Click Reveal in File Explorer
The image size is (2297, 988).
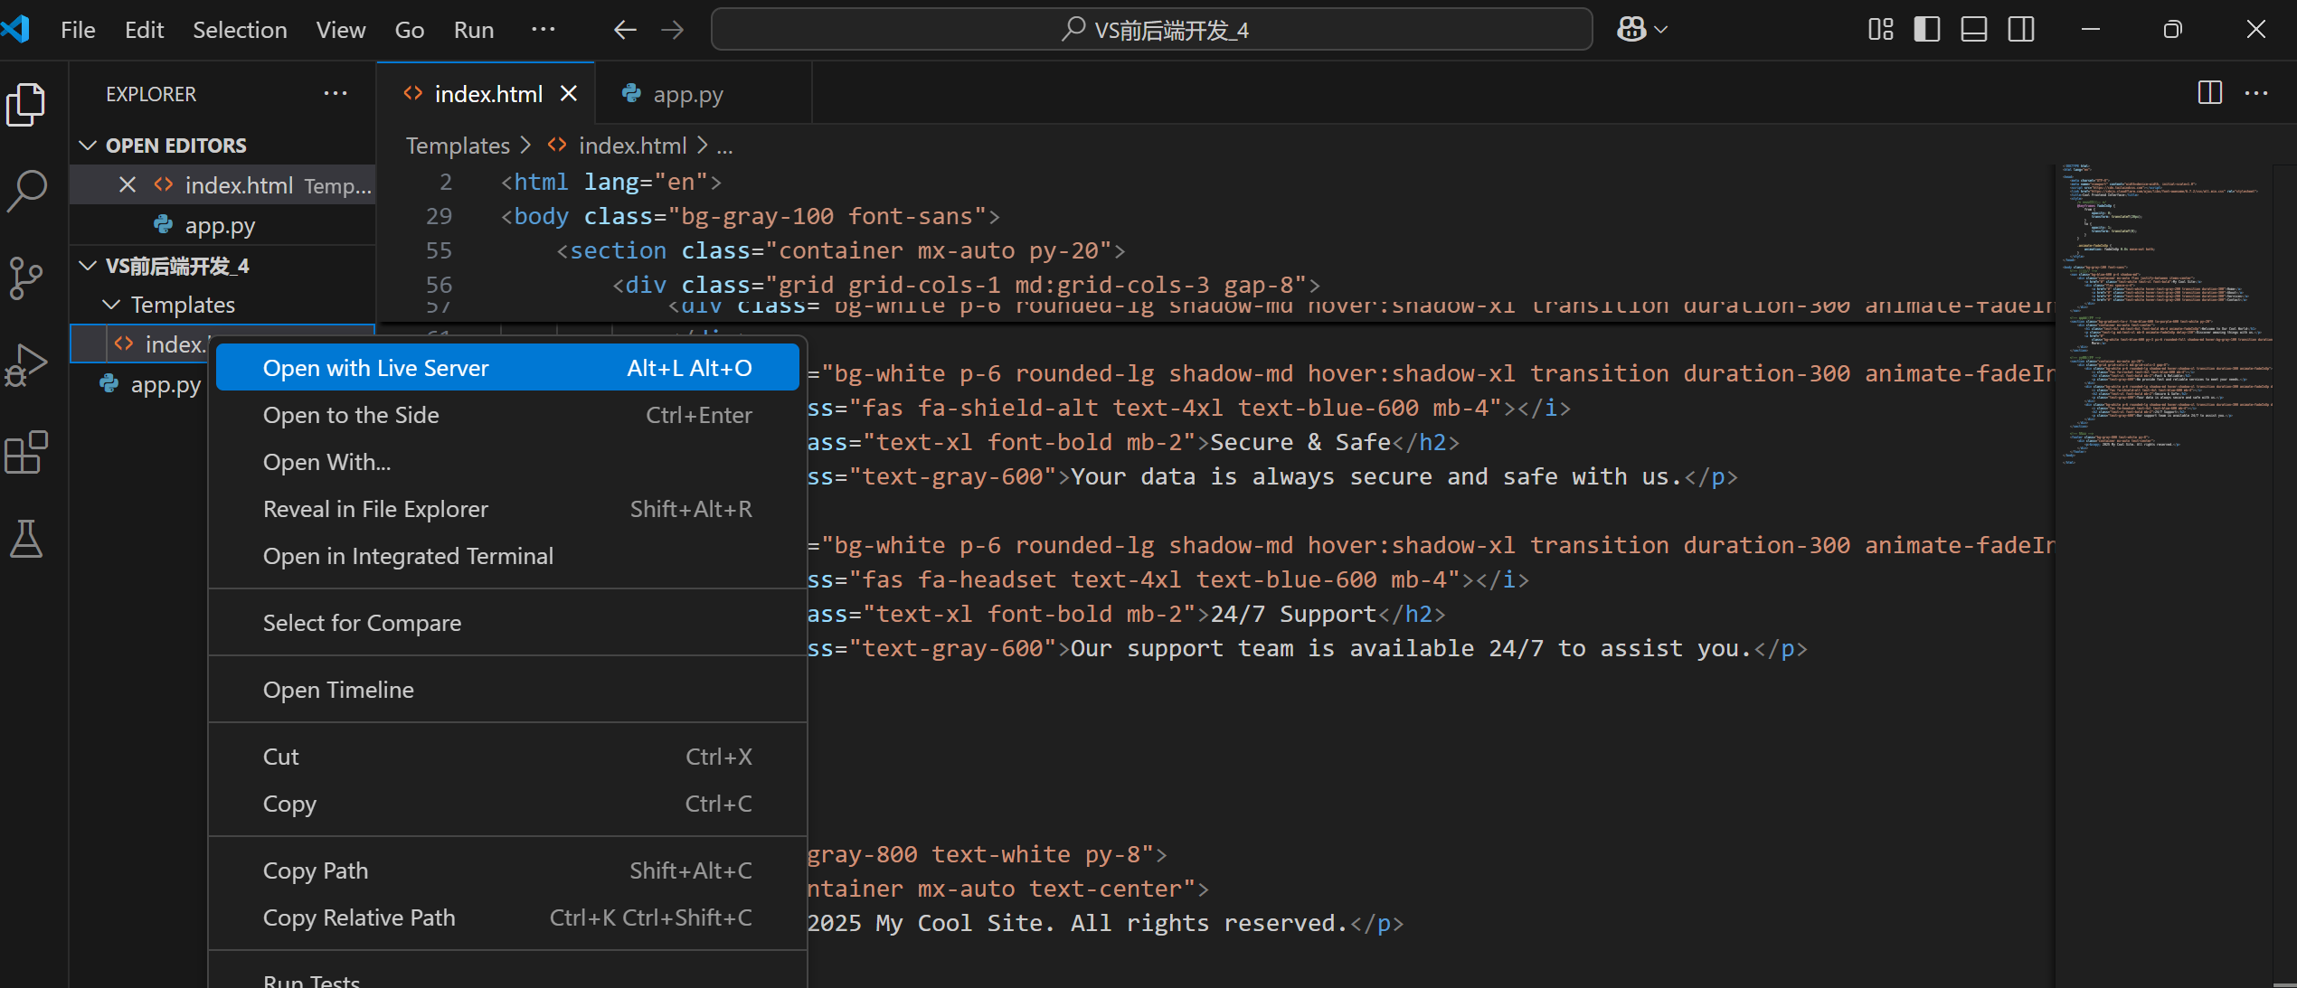[x=375, y=509]
